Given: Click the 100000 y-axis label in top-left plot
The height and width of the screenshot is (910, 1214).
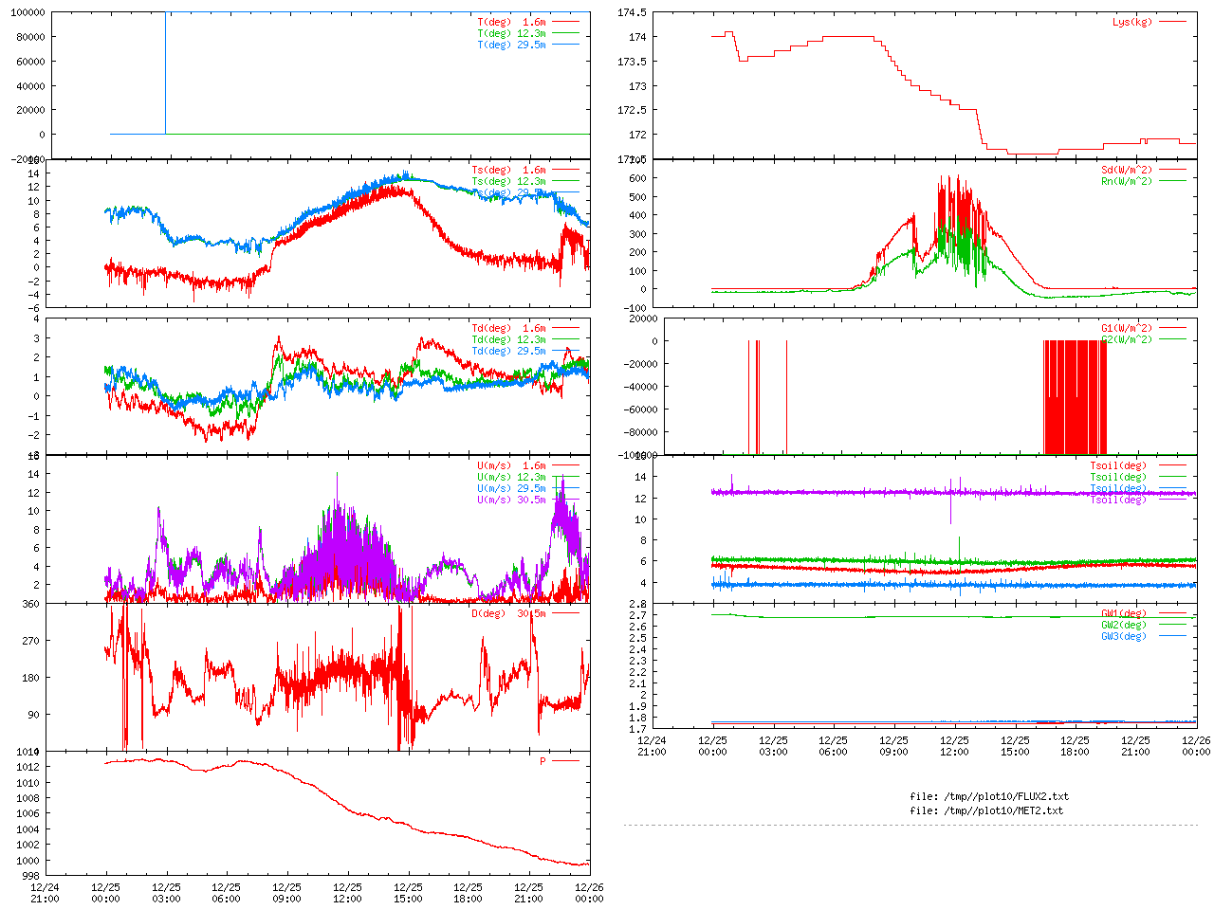Looking at the screenshot, I should coord(26,12).
